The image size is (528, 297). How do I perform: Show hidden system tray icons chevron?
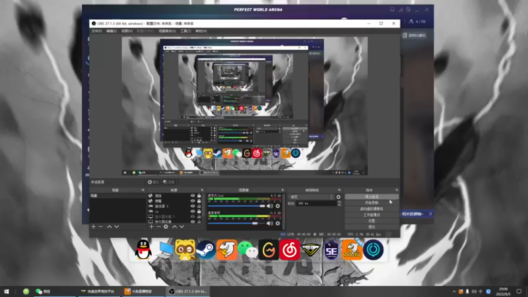[454, 292]
